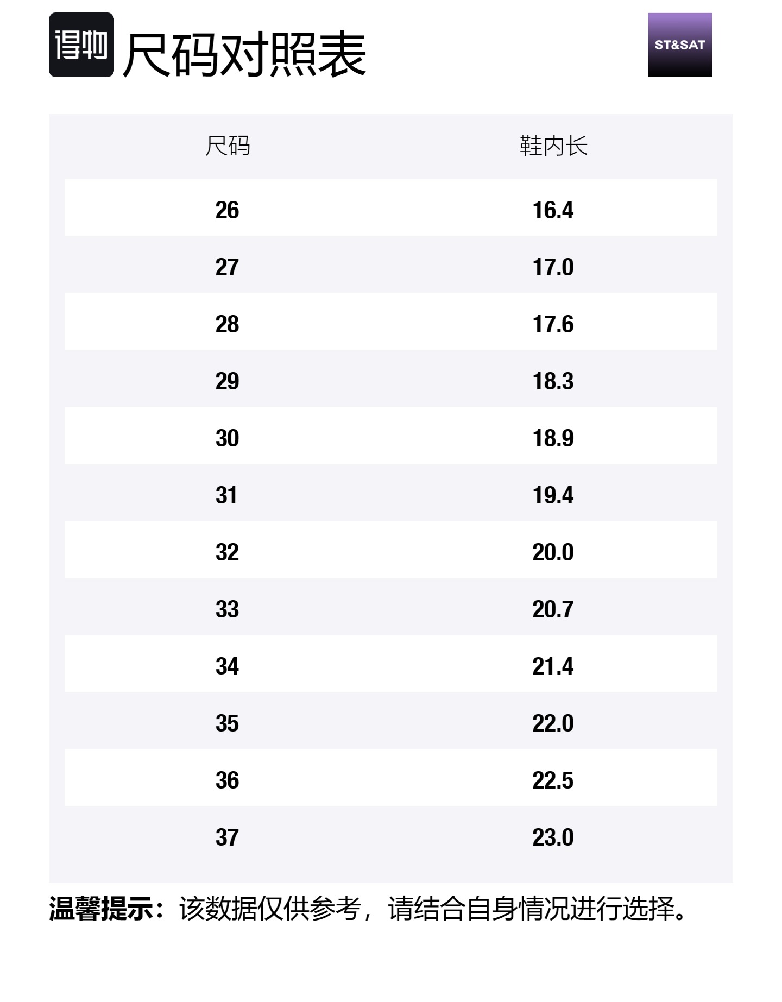Viewport: 782px width, 1002px height.
Task: Click the 17.6 inner length value
Action: click(x=553, y=324)
